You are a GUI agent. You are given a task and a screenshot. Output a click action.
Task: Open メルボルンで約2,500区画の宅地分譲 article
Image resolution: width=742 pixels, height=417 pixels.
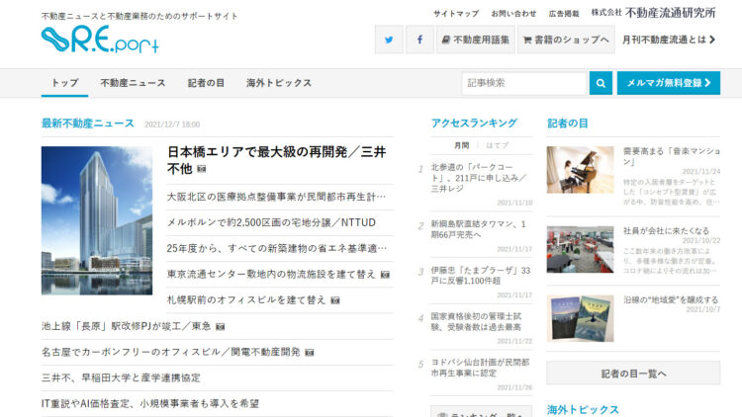click(x=272, y=222)
